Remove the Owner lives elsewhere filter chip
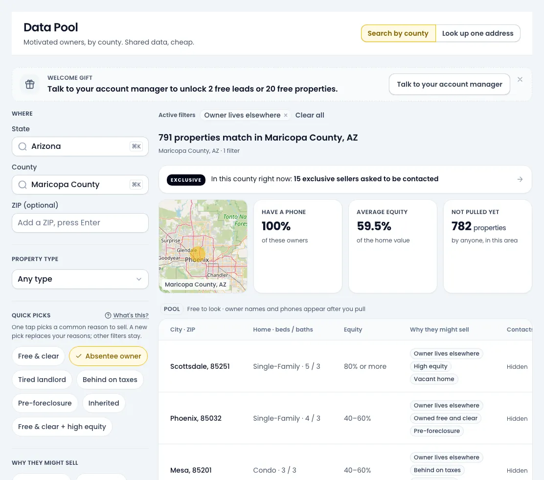The width and height of the screenshot is (544, 480). (286, 115)
